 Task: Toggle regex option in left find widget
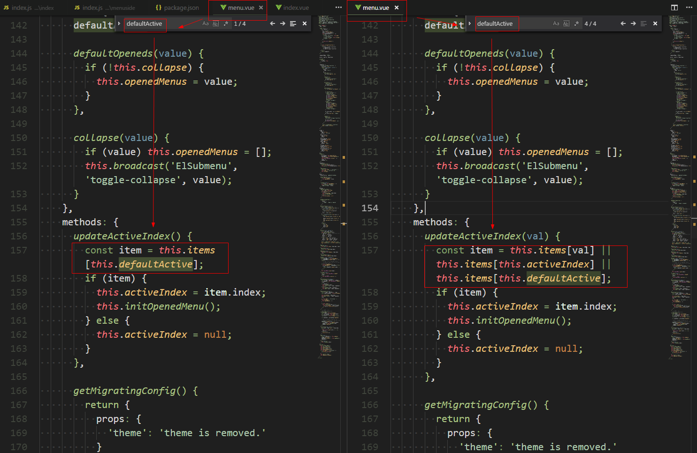226,23
